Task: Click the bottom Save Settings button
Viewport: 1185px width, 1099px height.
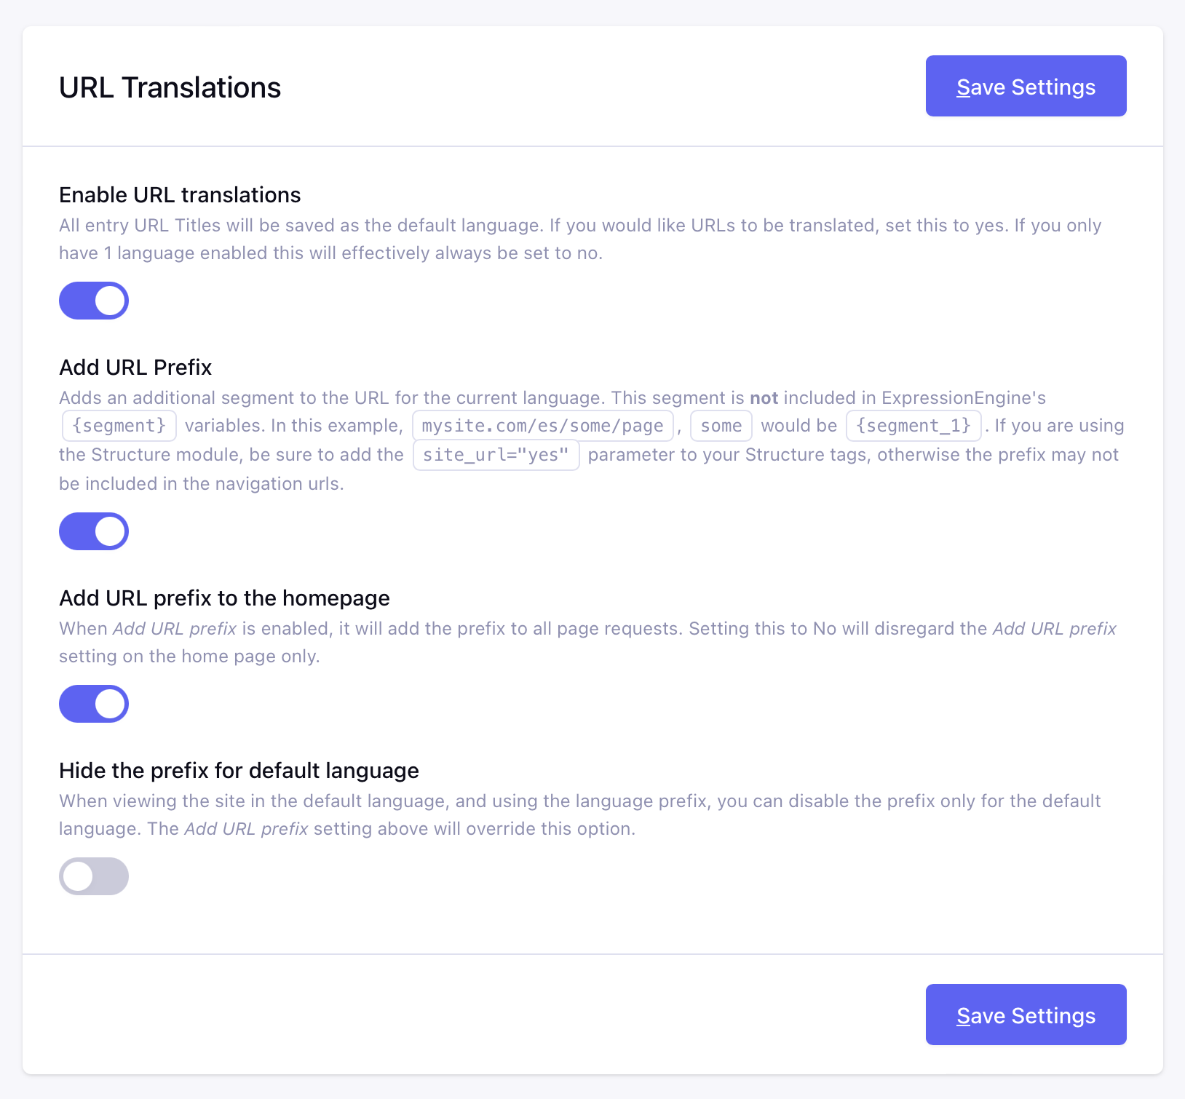Action: (x=1026, y=1015)
